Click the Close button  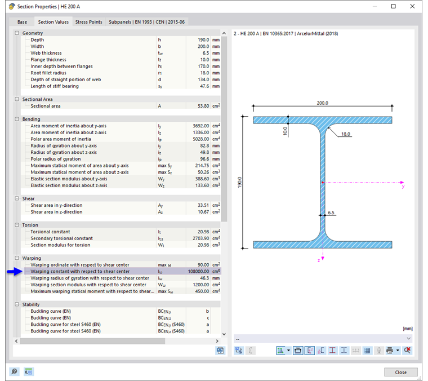(401, 372)
